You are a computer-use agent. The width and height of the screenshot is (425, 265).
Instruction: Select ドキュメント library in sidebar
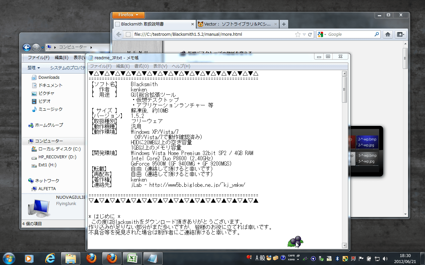(x=50, y=85)
